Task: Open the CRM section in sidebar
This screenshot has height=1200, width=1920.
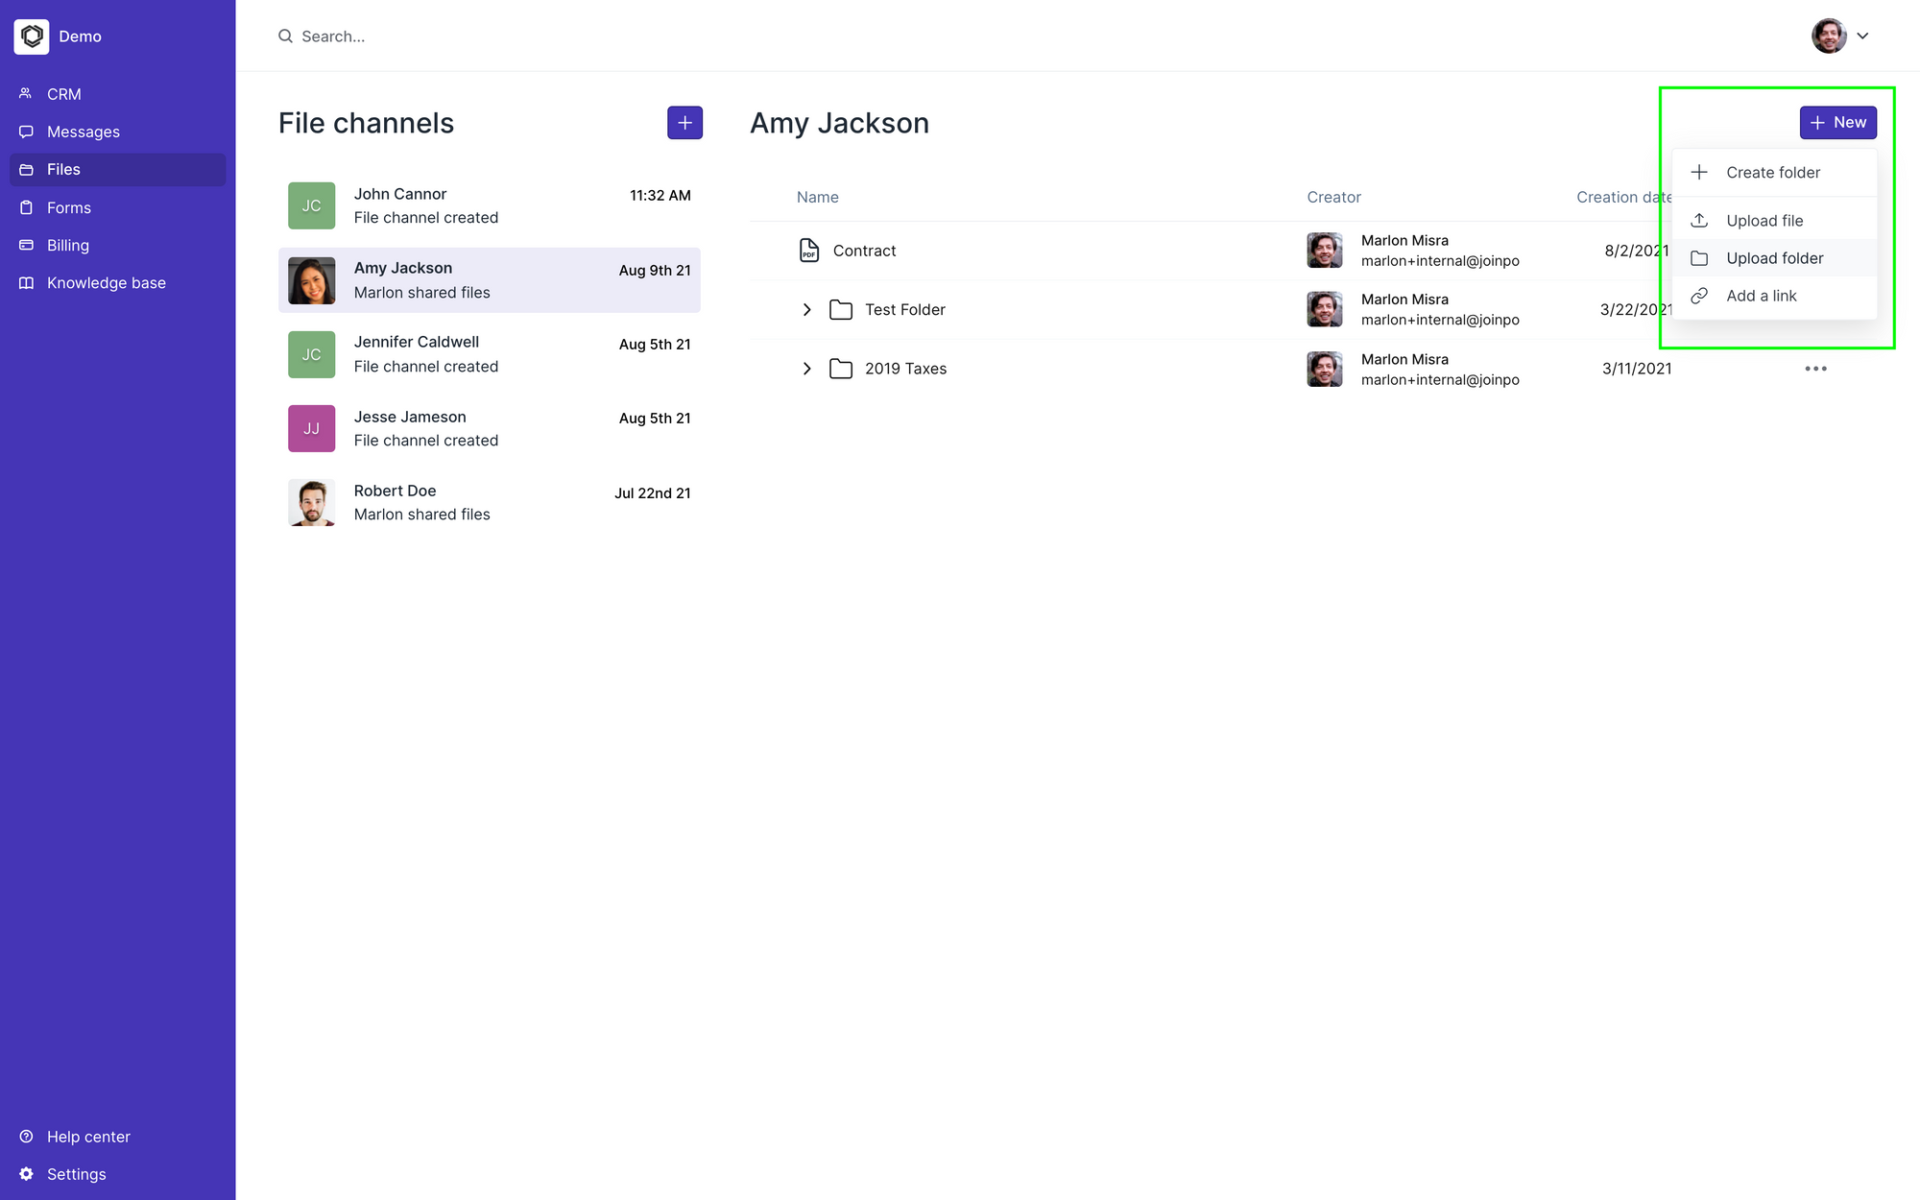Action: tap(63, 94)
